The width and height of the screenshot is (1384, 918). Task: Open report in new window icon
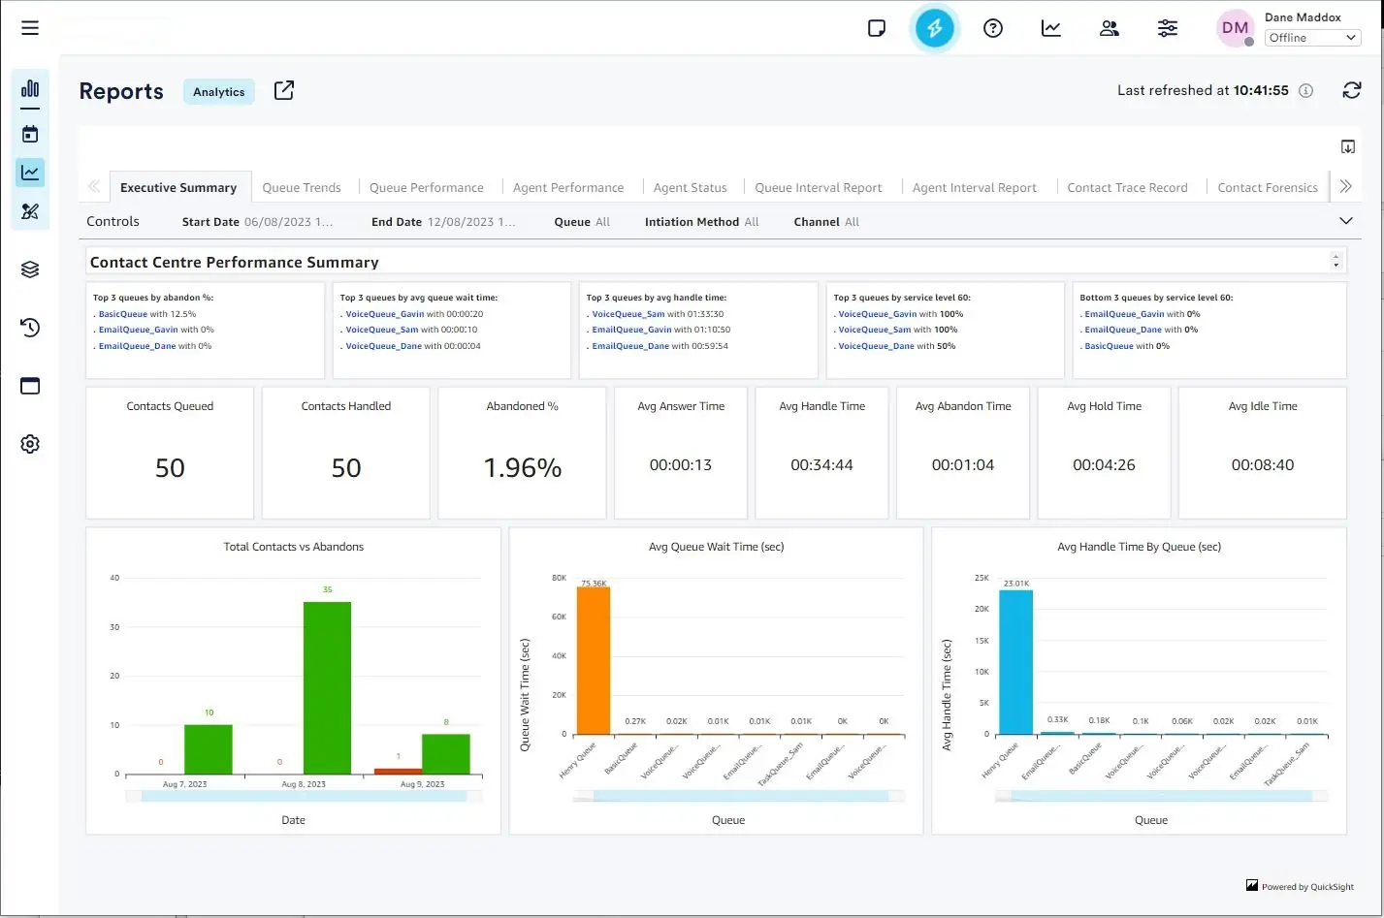pos(283,90)
